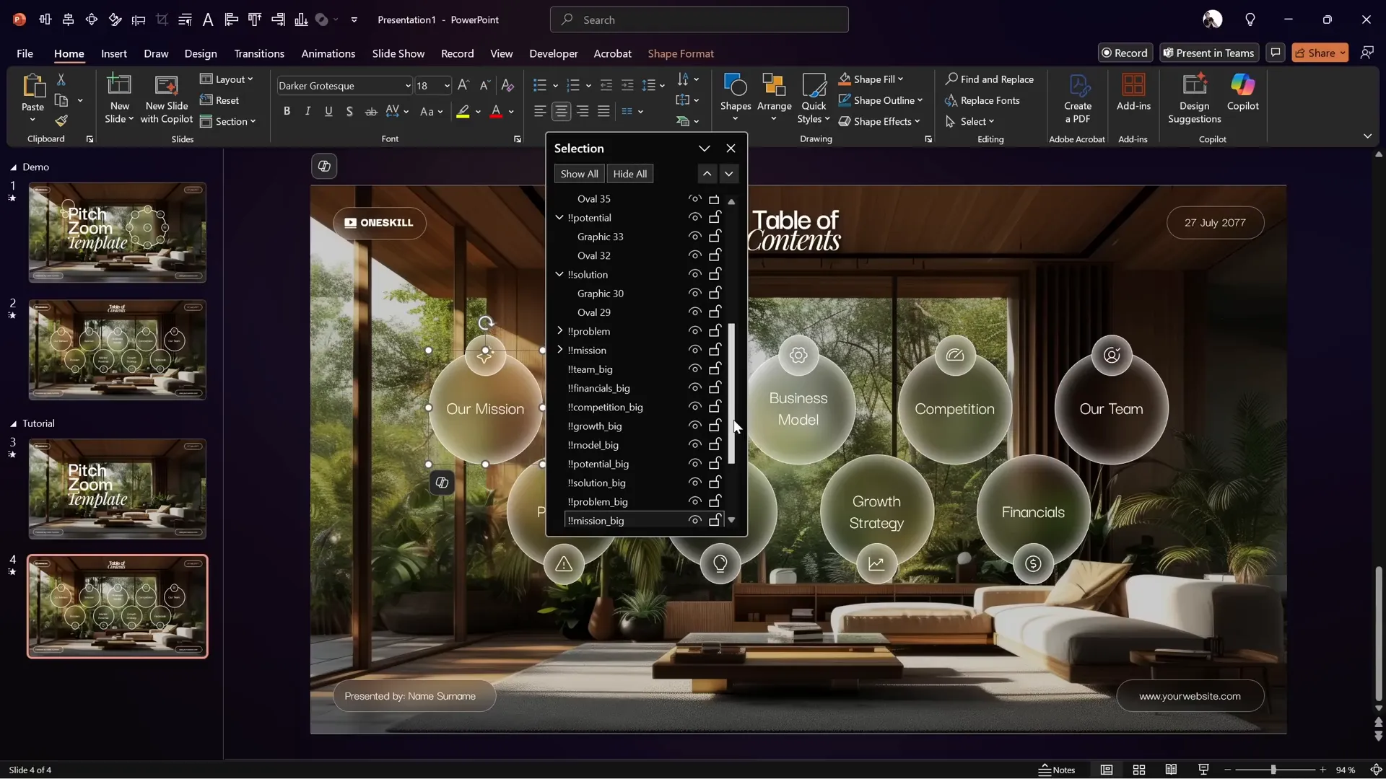Click the Center align text icon
Screen dimensions: 1386x779
(561, 111)
